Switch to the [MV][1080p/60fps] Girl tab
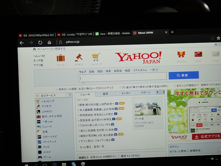The height and width of the screenshot is (166, 221). (36, 35)
